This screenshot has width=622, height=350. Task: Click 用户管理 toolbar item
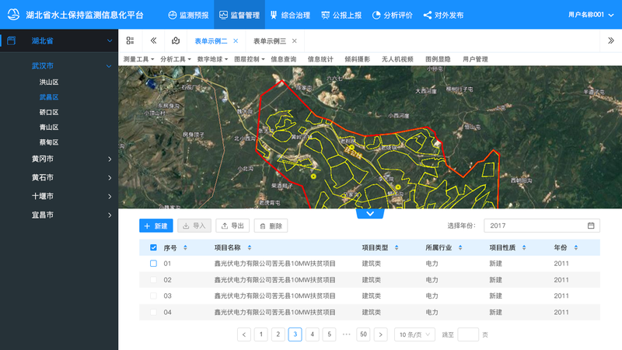[475, 59]
